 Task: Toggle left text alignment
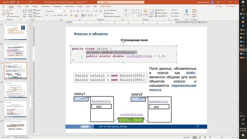click(x=83, y=15)
